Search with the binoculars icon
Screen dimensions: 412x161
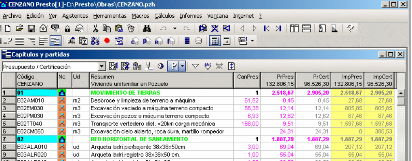[x=147, y=28]
